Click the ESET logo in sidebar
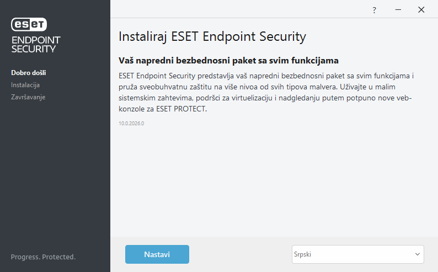The width and height of the screenshot is (438, 272). pos(29,24)
